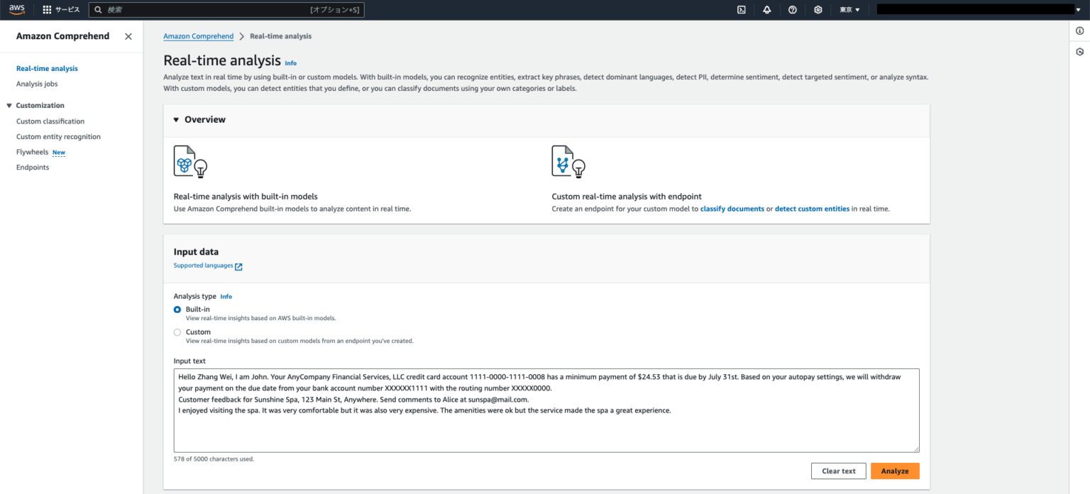1090x494 pixels.
Task: Open the AWS settings gear icon
Action: tap(817, 9)
